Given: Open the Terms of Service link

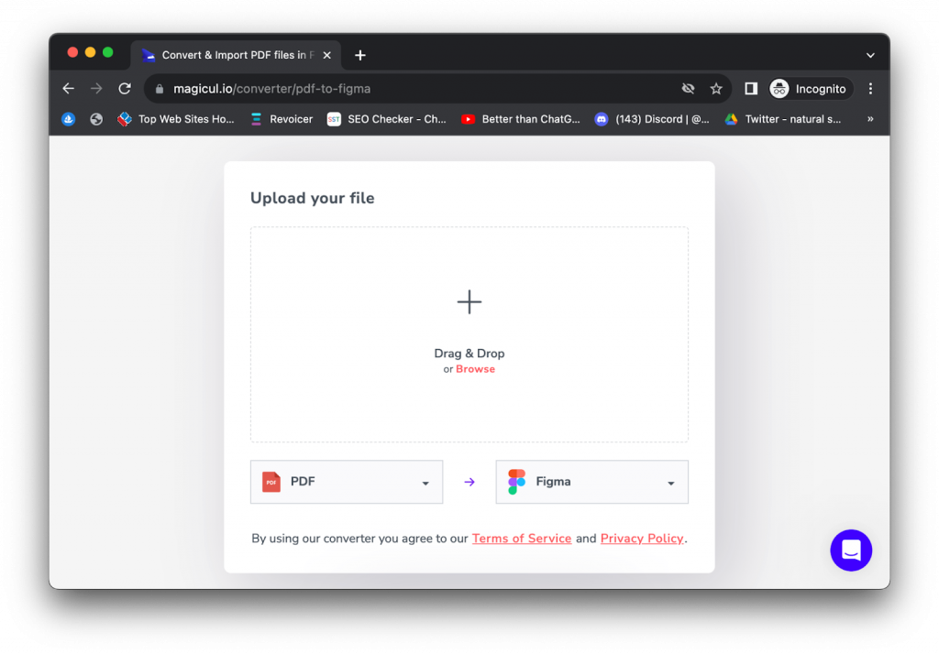Looking at the screenshot, I should point(521,538).
